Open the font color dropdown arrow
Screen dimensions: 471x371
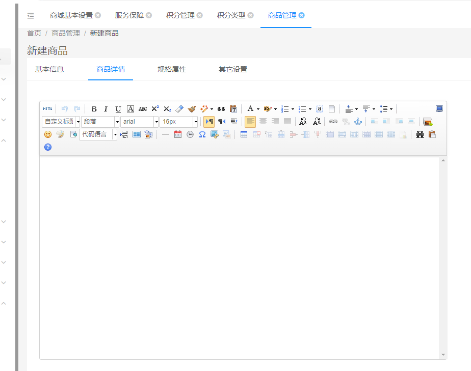tap(258, 109)
